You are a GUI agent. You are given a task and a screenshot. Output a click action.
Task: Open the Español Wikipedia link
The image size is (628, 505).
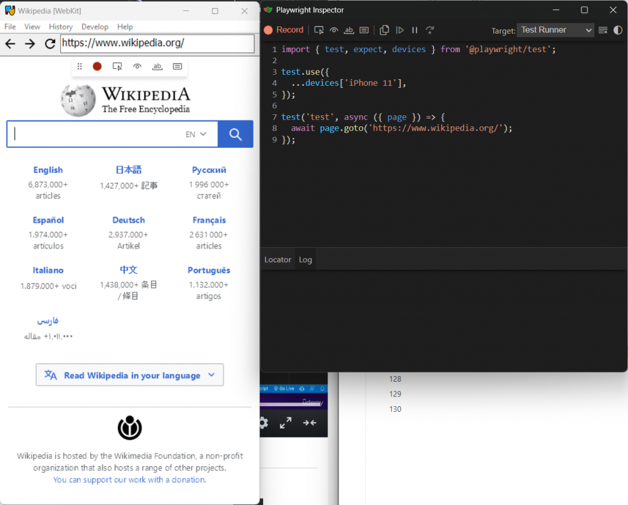tap(48, 220)
